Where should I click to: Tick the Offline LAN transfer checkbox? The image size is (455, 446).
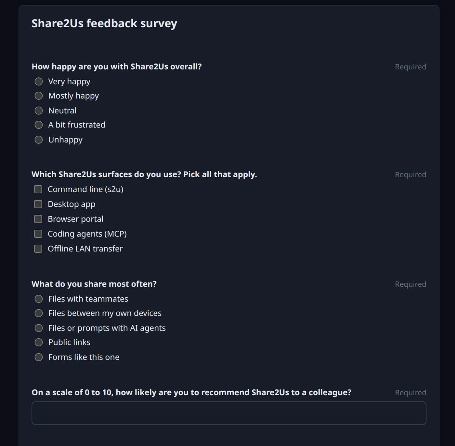point(38,249)
